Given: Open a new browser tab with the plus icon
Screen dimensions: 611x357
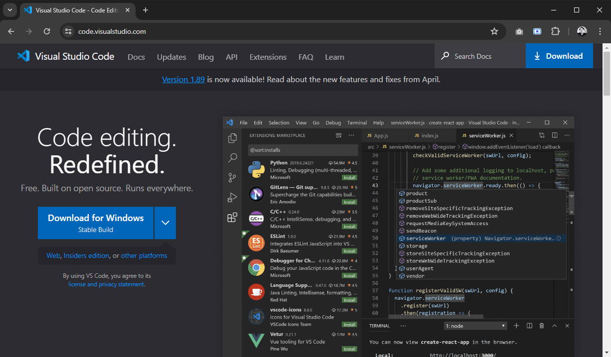Looking at the screenshot, I should click(146, 10).
